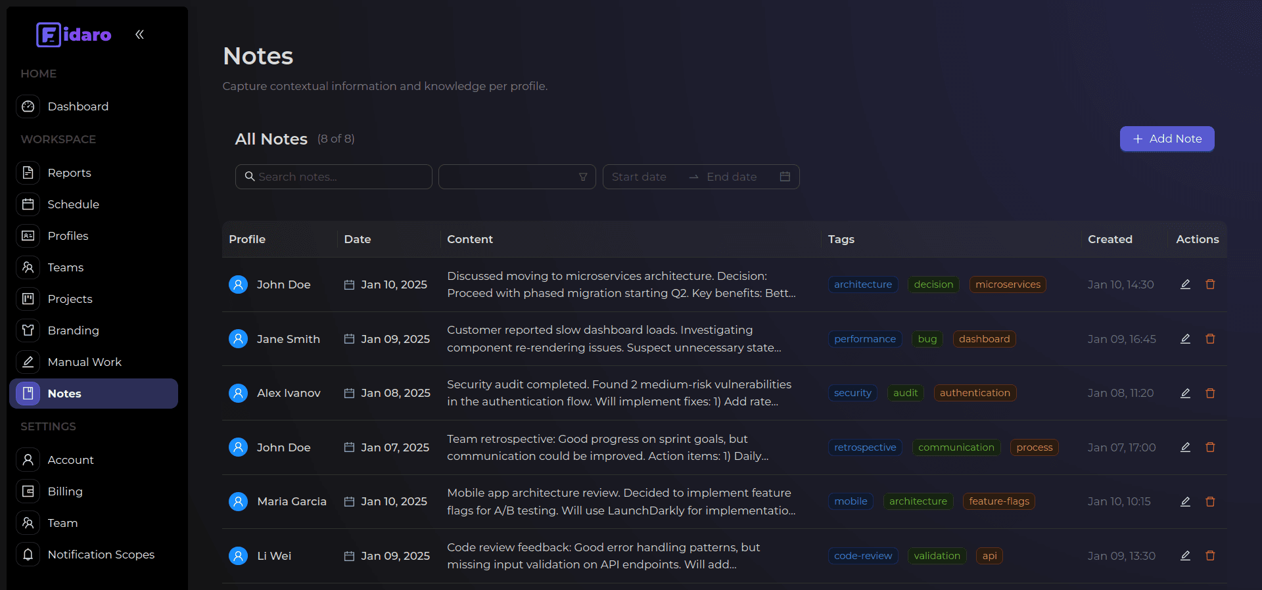Click the orange microservices tag
This screenshot has height=590, width=1262.
(1007, 284)
